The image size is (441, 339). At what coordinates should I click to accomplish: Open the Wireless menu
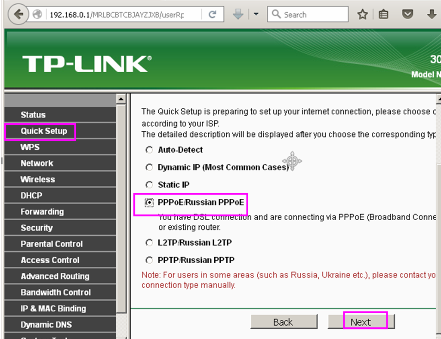[60, 179]
